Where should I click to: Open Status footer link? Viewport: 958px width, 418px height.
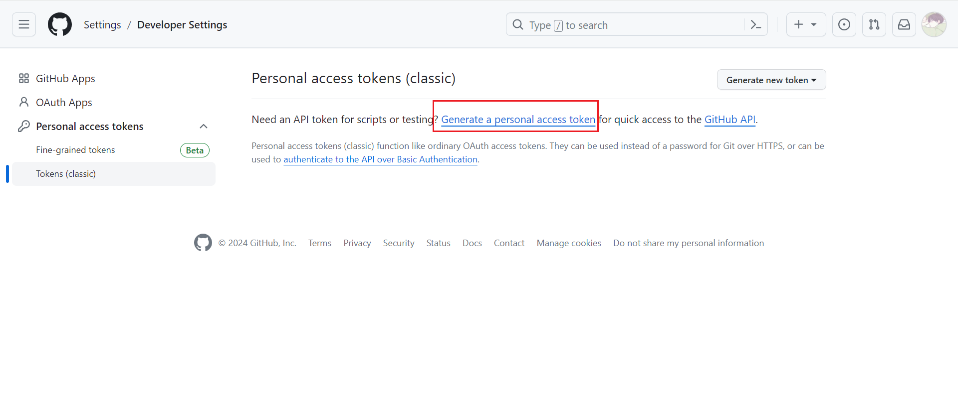[x=439, y=243]
